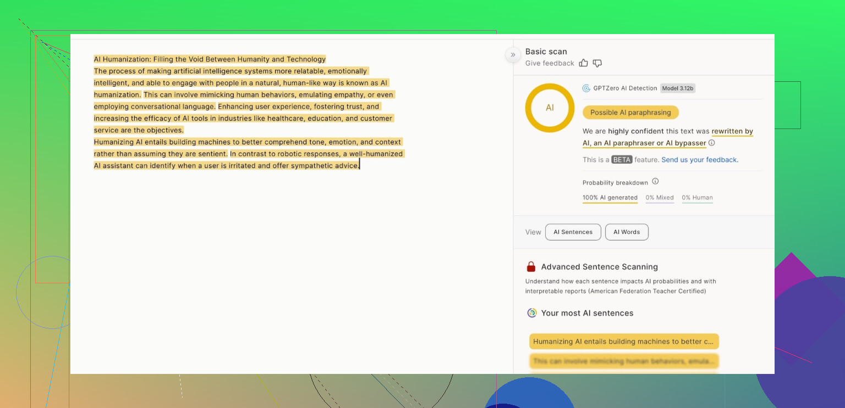
Task: Click the yellow AI score ring
Action: [550, 108]
